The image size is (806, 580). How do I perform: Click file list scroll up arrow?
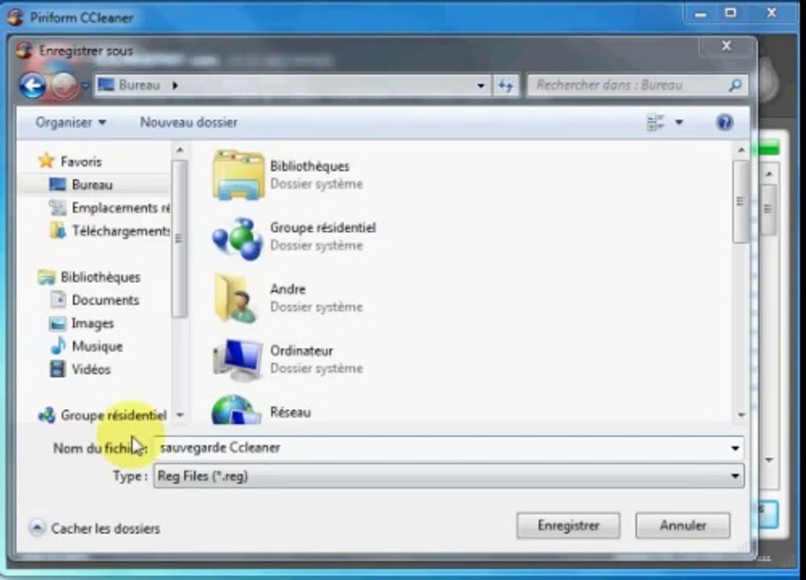point(741,151)
